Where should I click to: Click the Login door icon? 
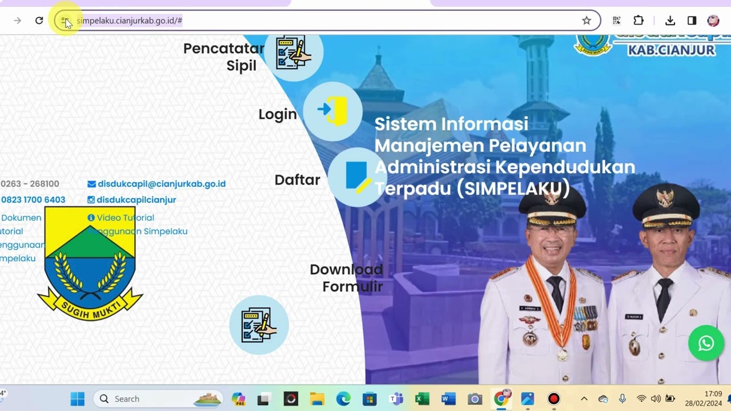coord(332,111)
